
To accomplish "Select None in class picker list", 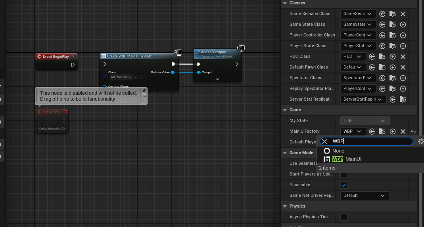I will click(x=370, y=151).
